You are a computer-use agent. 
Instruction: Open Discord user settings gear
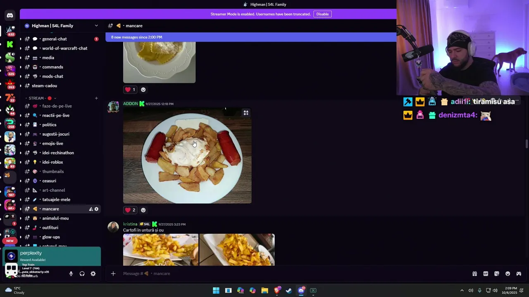coord(93,273)
